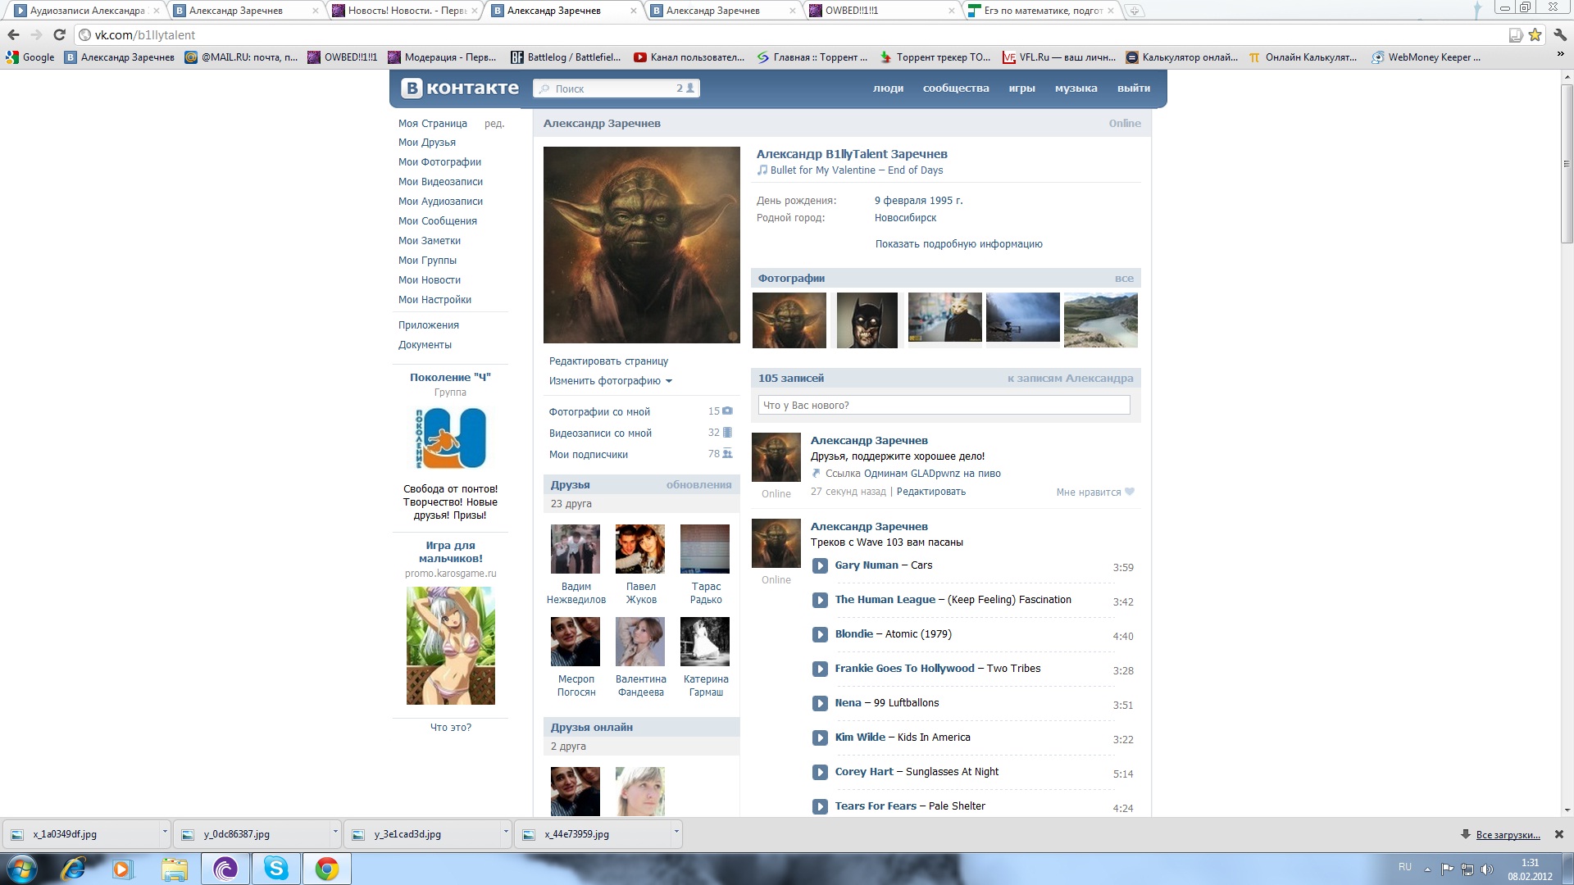Image resolution: width=1574 pixels, height=885 pixels.
Task: Open Chrome wrench settings menu
Action: (1559, 35)
